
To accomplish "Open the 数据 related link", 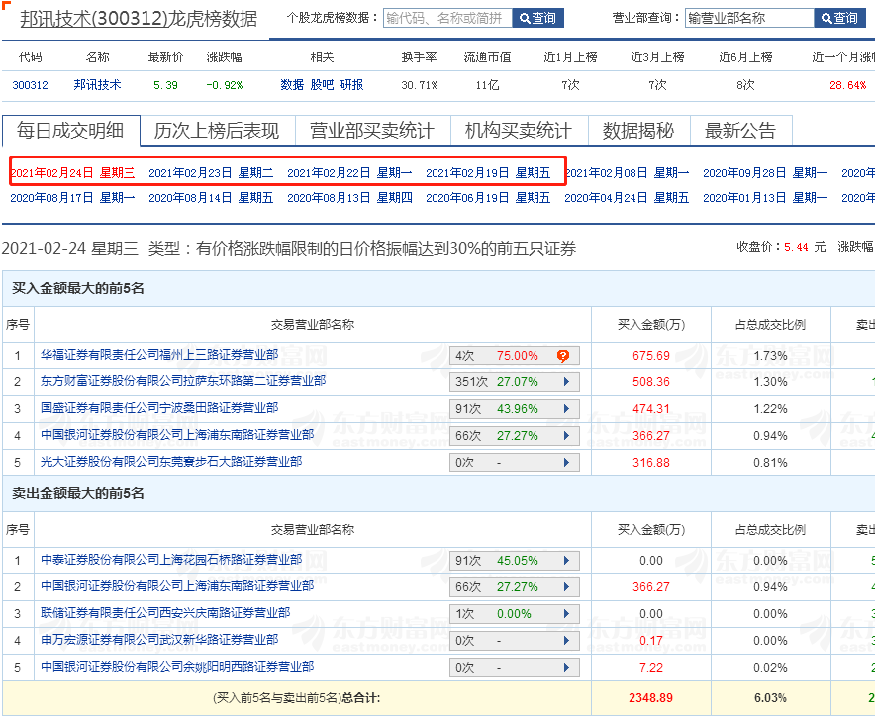I will tap(292, 85).
